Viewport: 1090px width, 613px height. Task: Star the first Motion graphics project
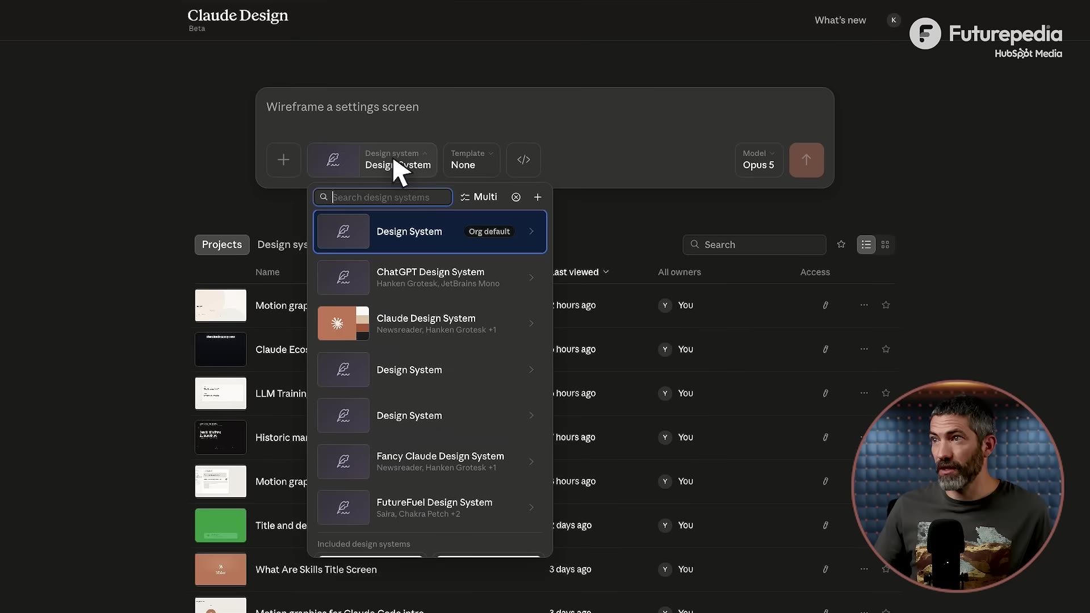(886, 305)
